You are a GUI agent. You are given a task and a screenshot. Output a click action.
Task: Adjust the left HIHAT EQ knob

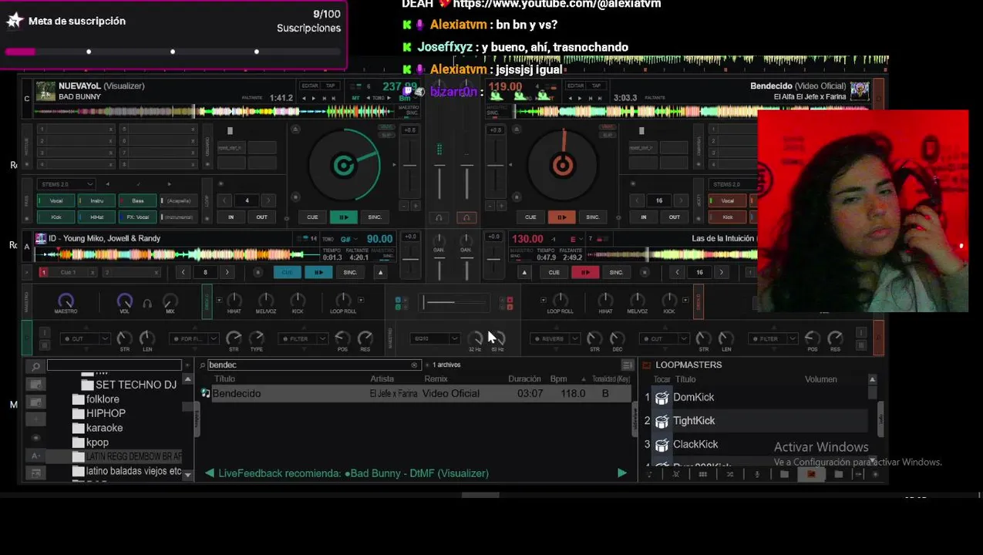tap(234, 300)
